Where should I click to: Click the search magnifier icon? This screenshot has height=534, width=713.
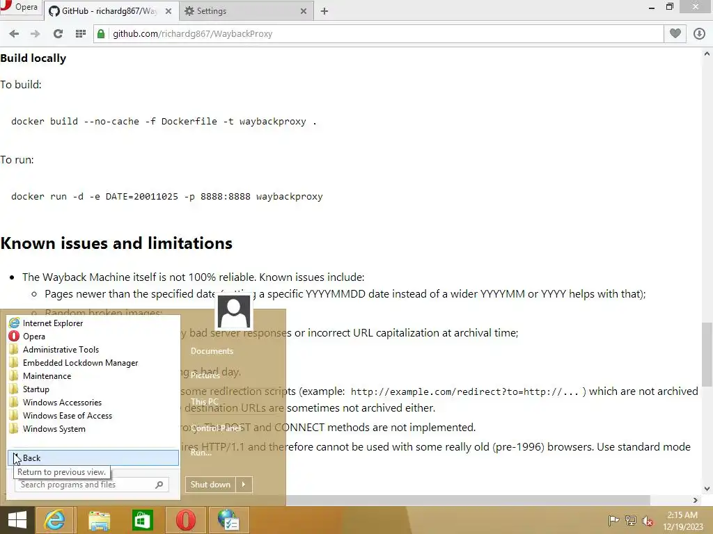click(159, 485)
